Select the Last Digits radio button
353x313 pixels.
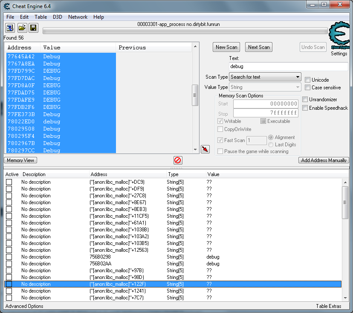point(271,145)
